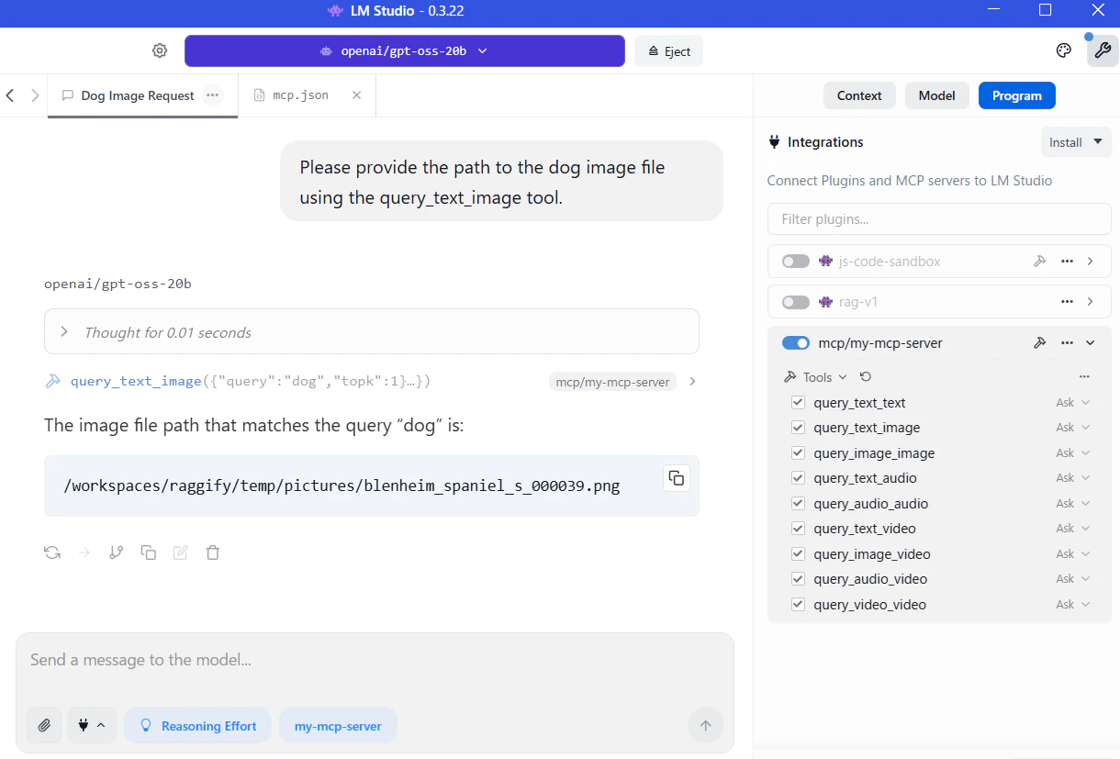The image size is (1120, 759).
Task: Focus the Send a message input box
Action: click(375, 660)
